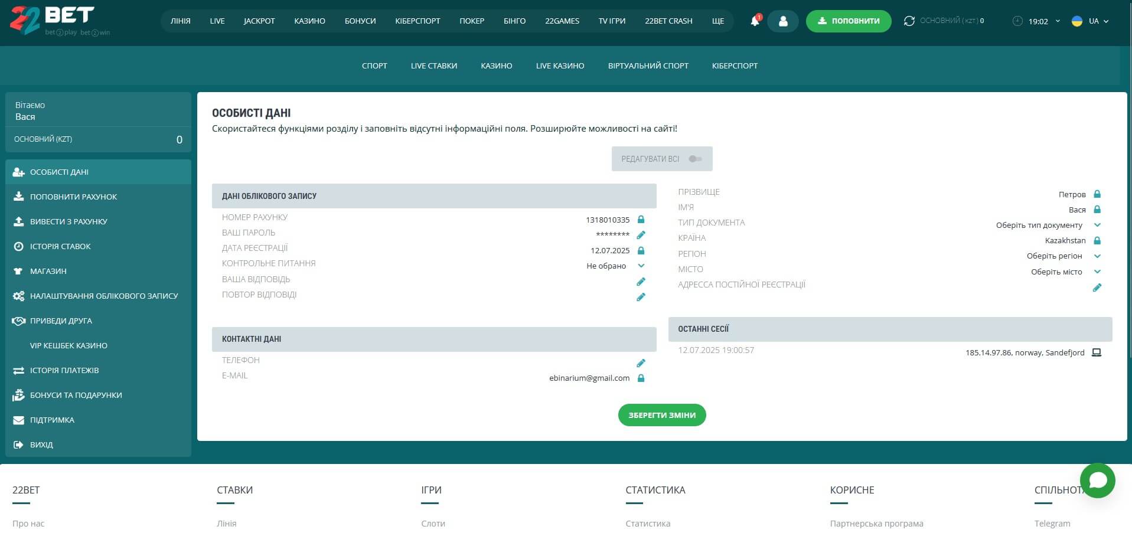
Task: Open Слоти footer link
Action: pyautogui.click(x=433, y=523)
